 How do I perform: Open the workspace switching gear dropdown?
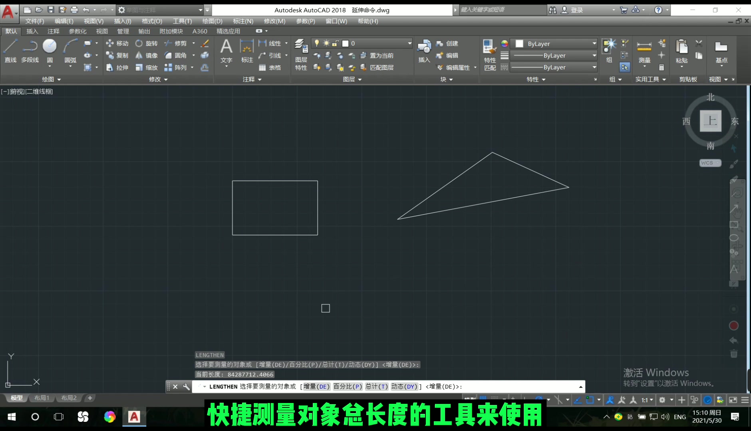coord(666,399)
